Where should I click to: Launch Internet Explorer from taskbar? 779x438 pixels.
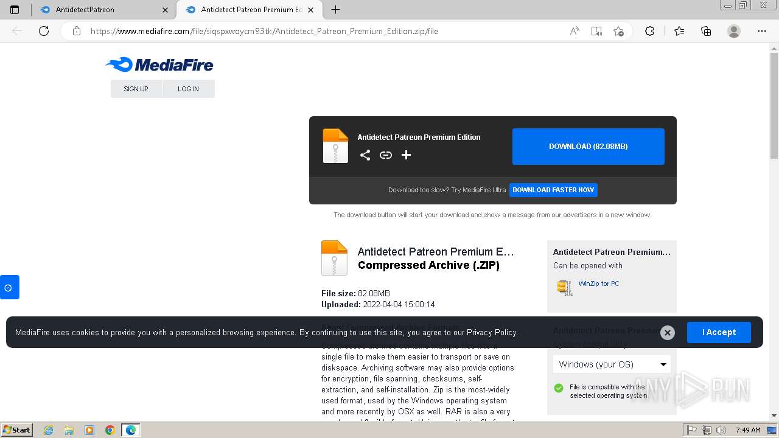[x=49, y=430]
